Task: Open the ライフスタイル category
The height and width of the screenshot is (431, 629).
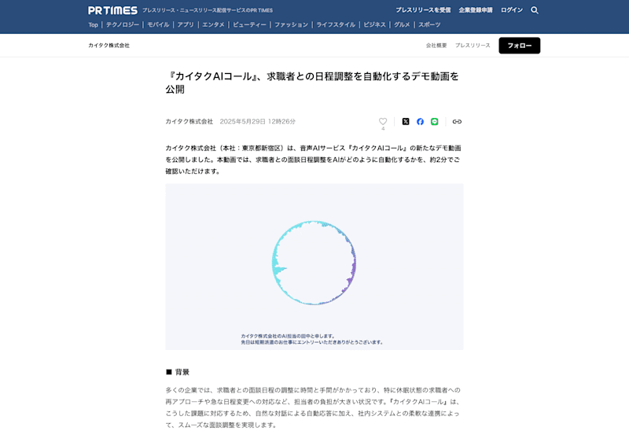Action: 336,25
